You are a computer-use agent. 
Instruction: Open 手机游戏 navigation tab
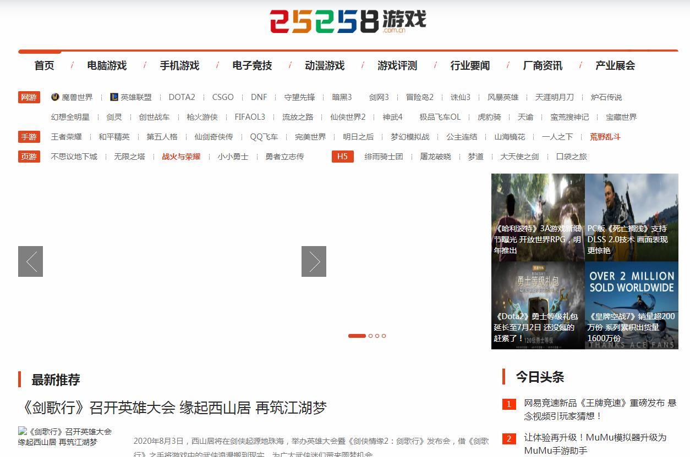pyautogui.click(x=179, y=65)
